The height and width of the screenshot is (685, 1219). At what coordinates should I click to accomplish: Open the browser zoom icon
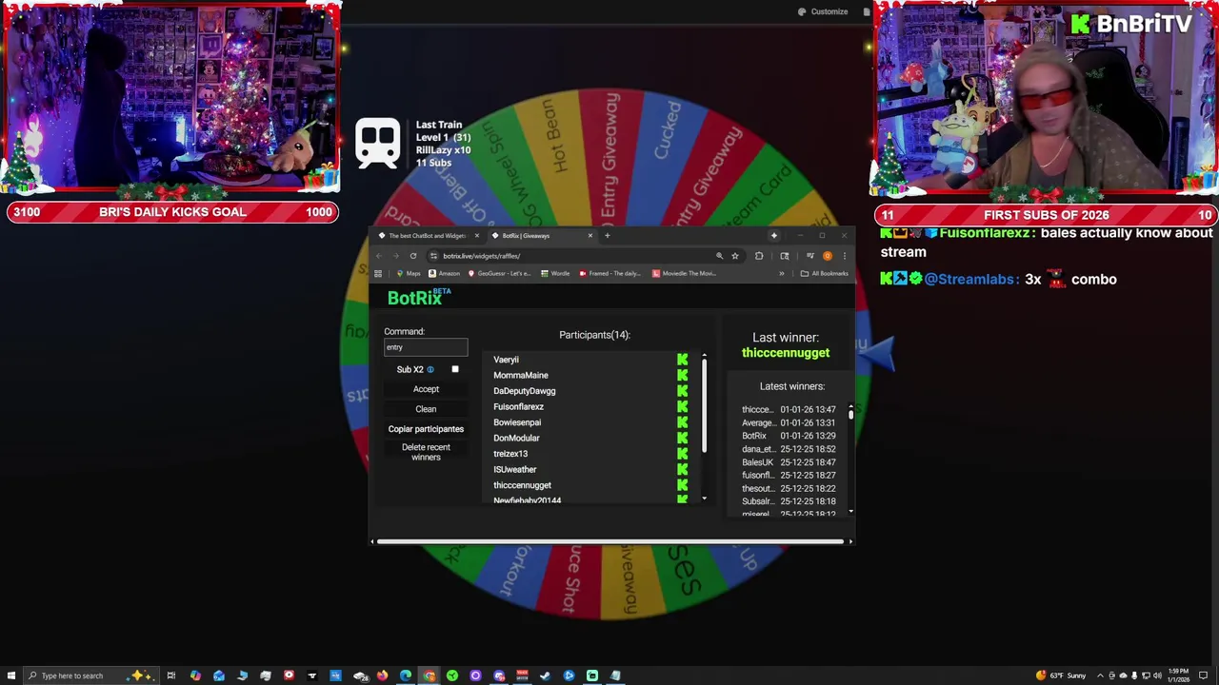click(x=719, y=256)
